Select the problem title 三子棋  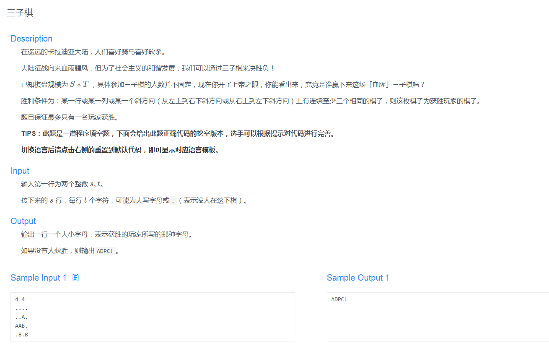click(x=19, y=13)
